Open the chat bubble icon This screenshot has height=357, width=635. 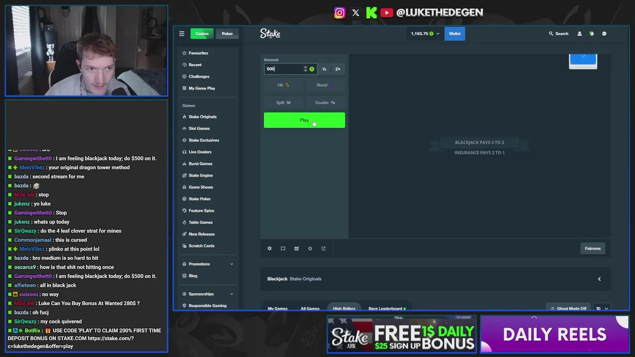pyautogui.click(x=604, y=34)
